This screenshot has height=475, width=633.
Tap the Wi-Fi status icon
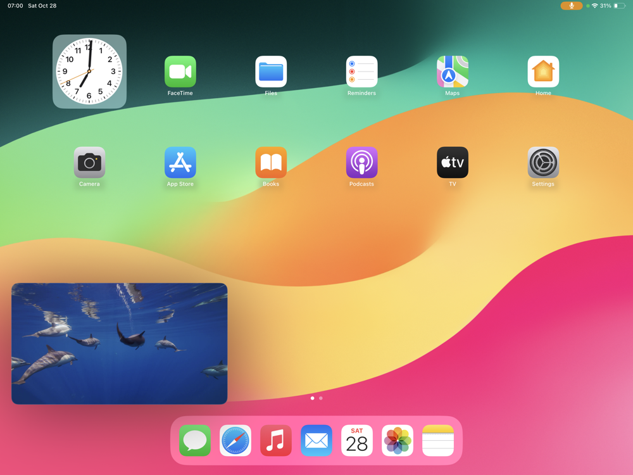pyautogui.click(x=594, y=6)
